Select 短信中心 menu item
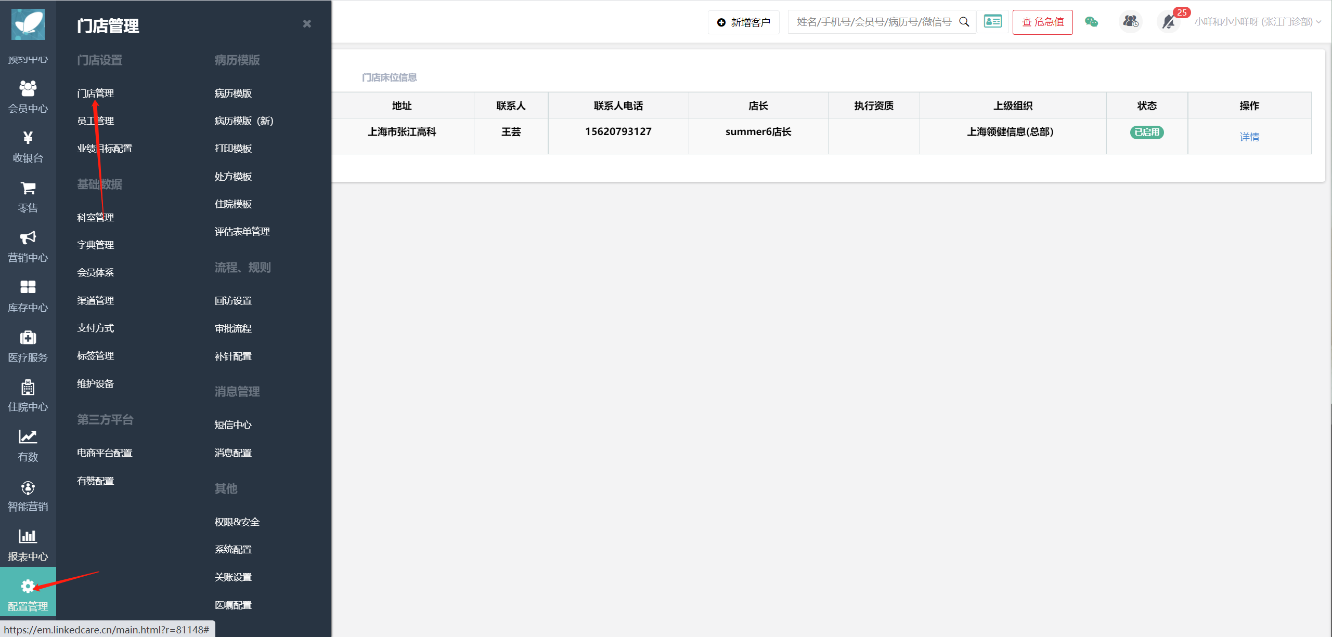The width and height of the screenshot is (1332, 637). click(x=233, y=424)
